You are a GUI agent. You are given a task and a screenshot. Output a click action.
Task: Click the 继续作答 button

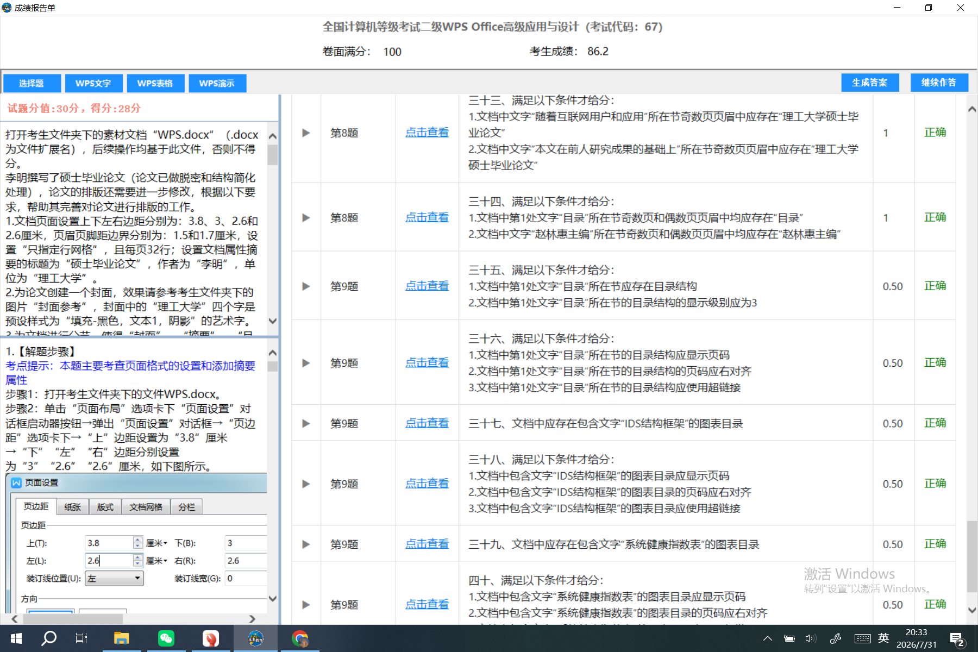pyautogui.click(x=939, y=83)
